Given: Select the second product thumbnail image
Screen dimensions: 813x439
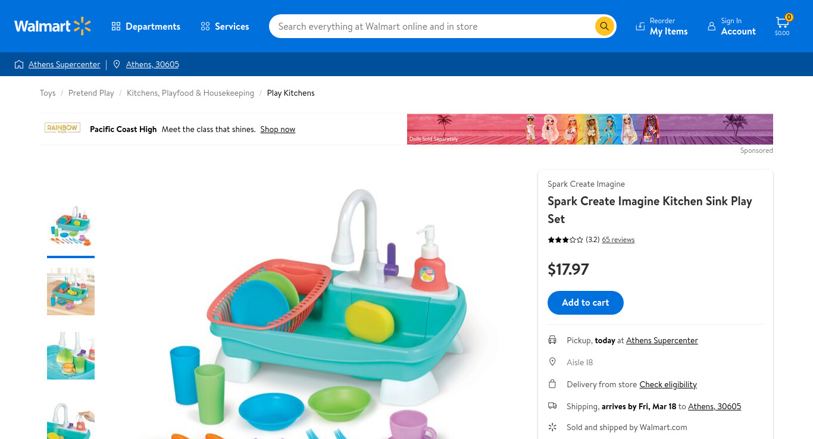Looking at the screenshot, I should tap(71, 291).
